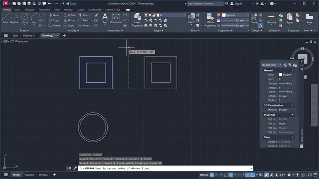319x179 pixels.
Task: Click the Paste clipboard icon
Action: tap(289, 18)
